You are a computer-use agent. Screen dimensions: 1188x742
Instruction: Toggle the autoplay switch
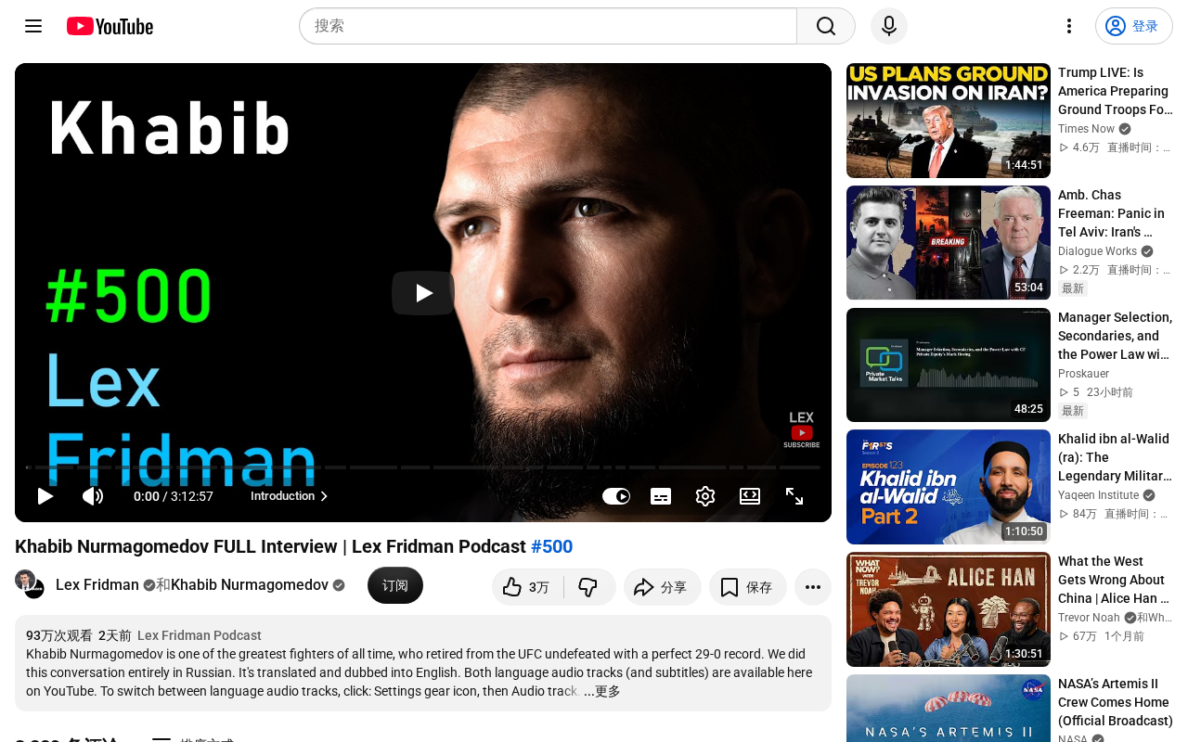click(x=616, y=496)
